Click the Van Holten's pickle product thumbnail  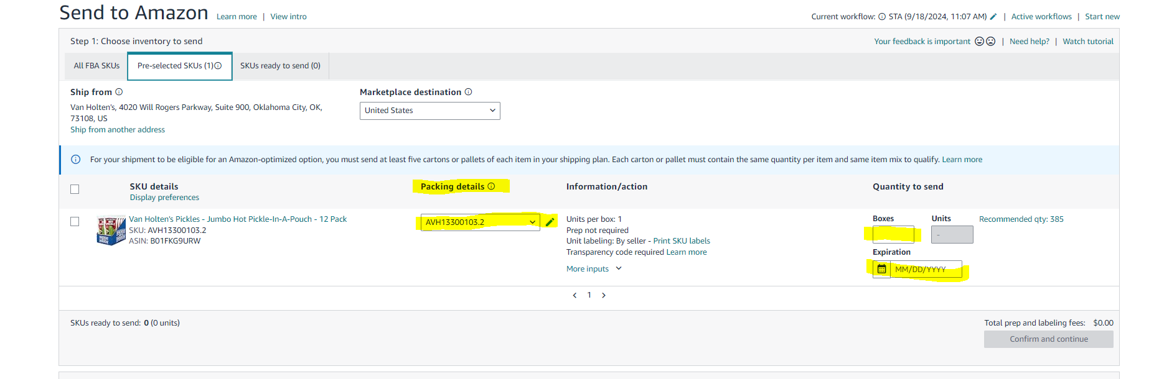(x=111, y=231)
